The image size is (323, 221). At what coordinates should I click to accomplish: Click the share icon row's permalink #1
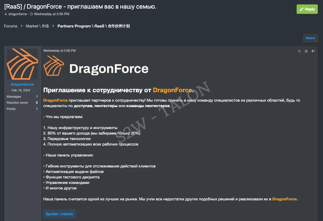coord(313,51)
